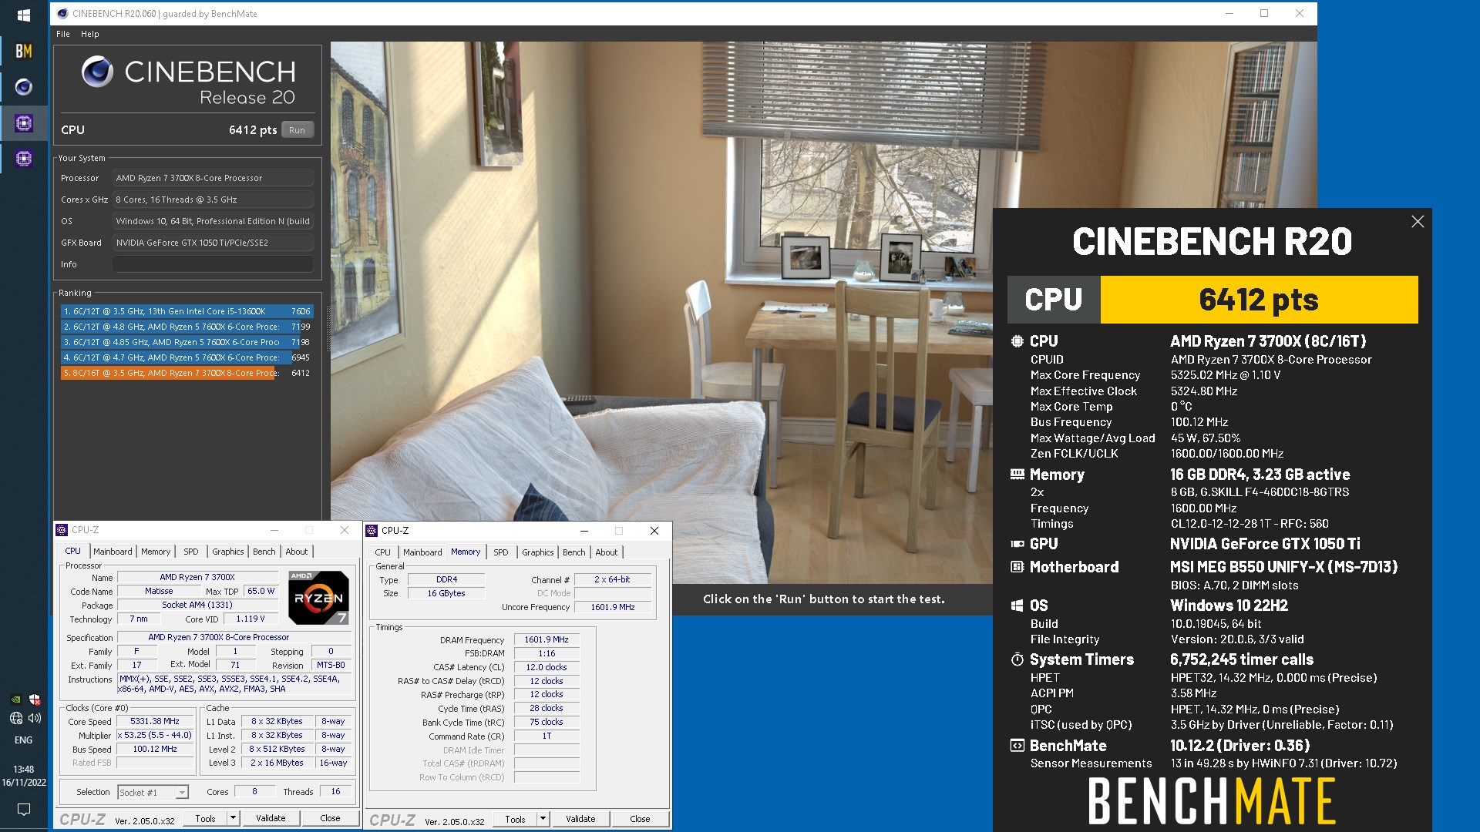Open Mainboard tab in CPU-Z memory timings window
This screenshot has height=832, width=1480.
click(x=422, y=552)
